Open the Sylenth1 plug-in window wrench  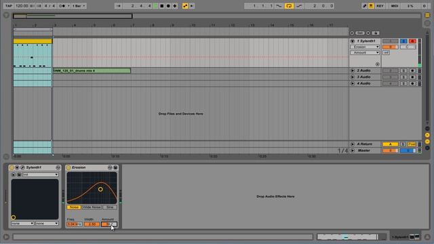pyautogui.click(x=22, y=167)
